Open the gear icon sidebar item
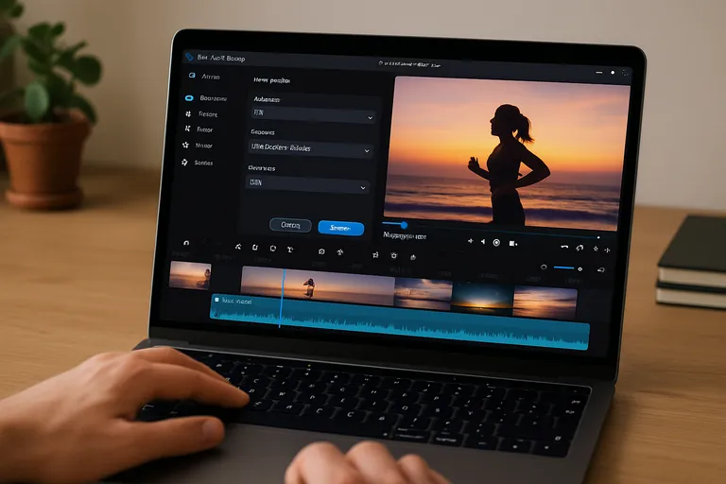 click(x=185, y=163)
